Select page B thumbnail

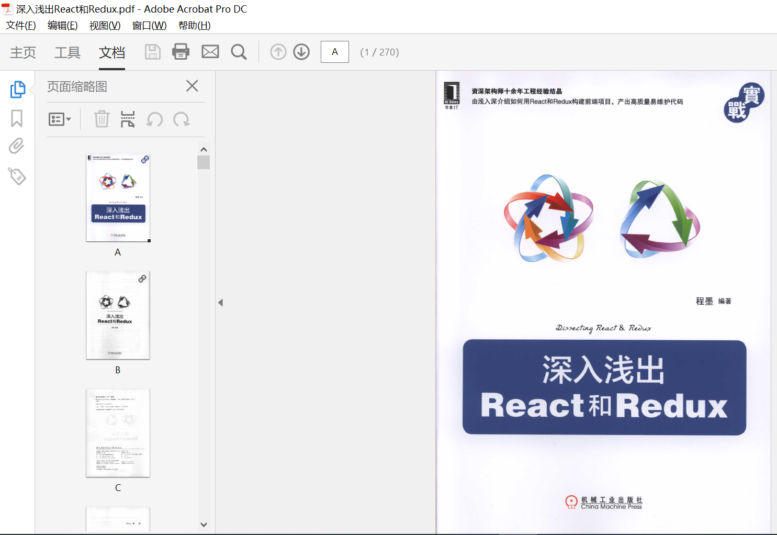[118, 315]
